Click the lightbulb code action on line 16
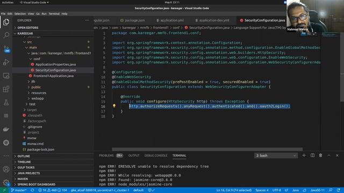Screen dimensions: 344x193 coord(114,106)
